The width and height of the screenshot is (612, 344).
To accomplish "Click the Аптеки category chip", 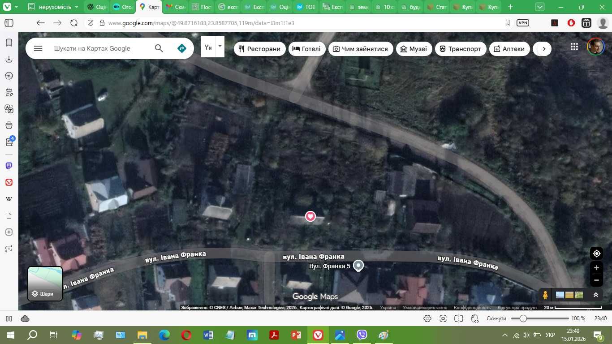I will coord(509,49).
